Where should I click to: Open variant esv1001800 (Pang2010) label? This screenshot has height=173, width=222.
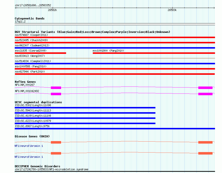click(x=108, y=51)
